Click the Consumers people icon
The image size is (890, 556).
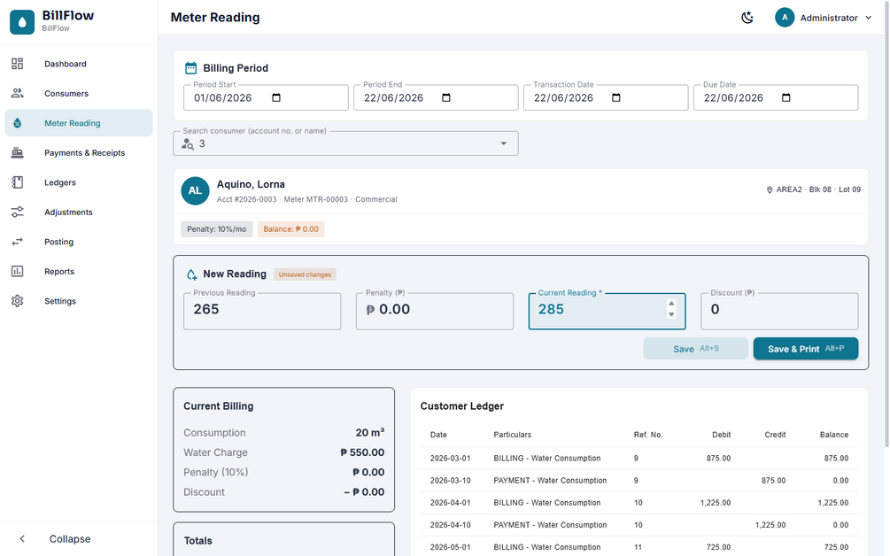pos(18,93)
